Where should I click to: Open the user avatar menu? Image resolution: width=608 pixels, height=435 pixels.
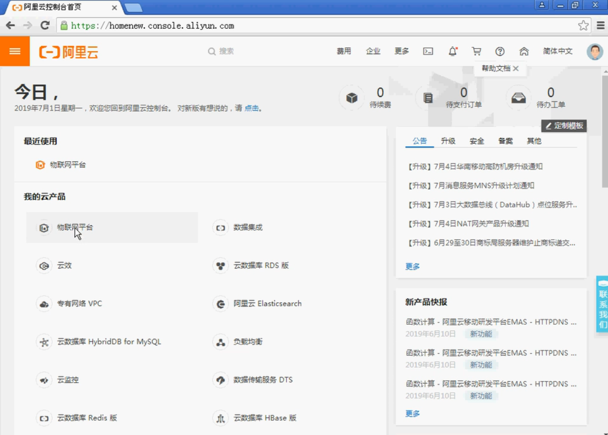(x=594, y=51)
